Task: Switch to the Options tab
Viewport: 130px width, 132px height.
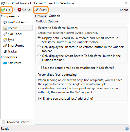Action: tap(41, 16)
